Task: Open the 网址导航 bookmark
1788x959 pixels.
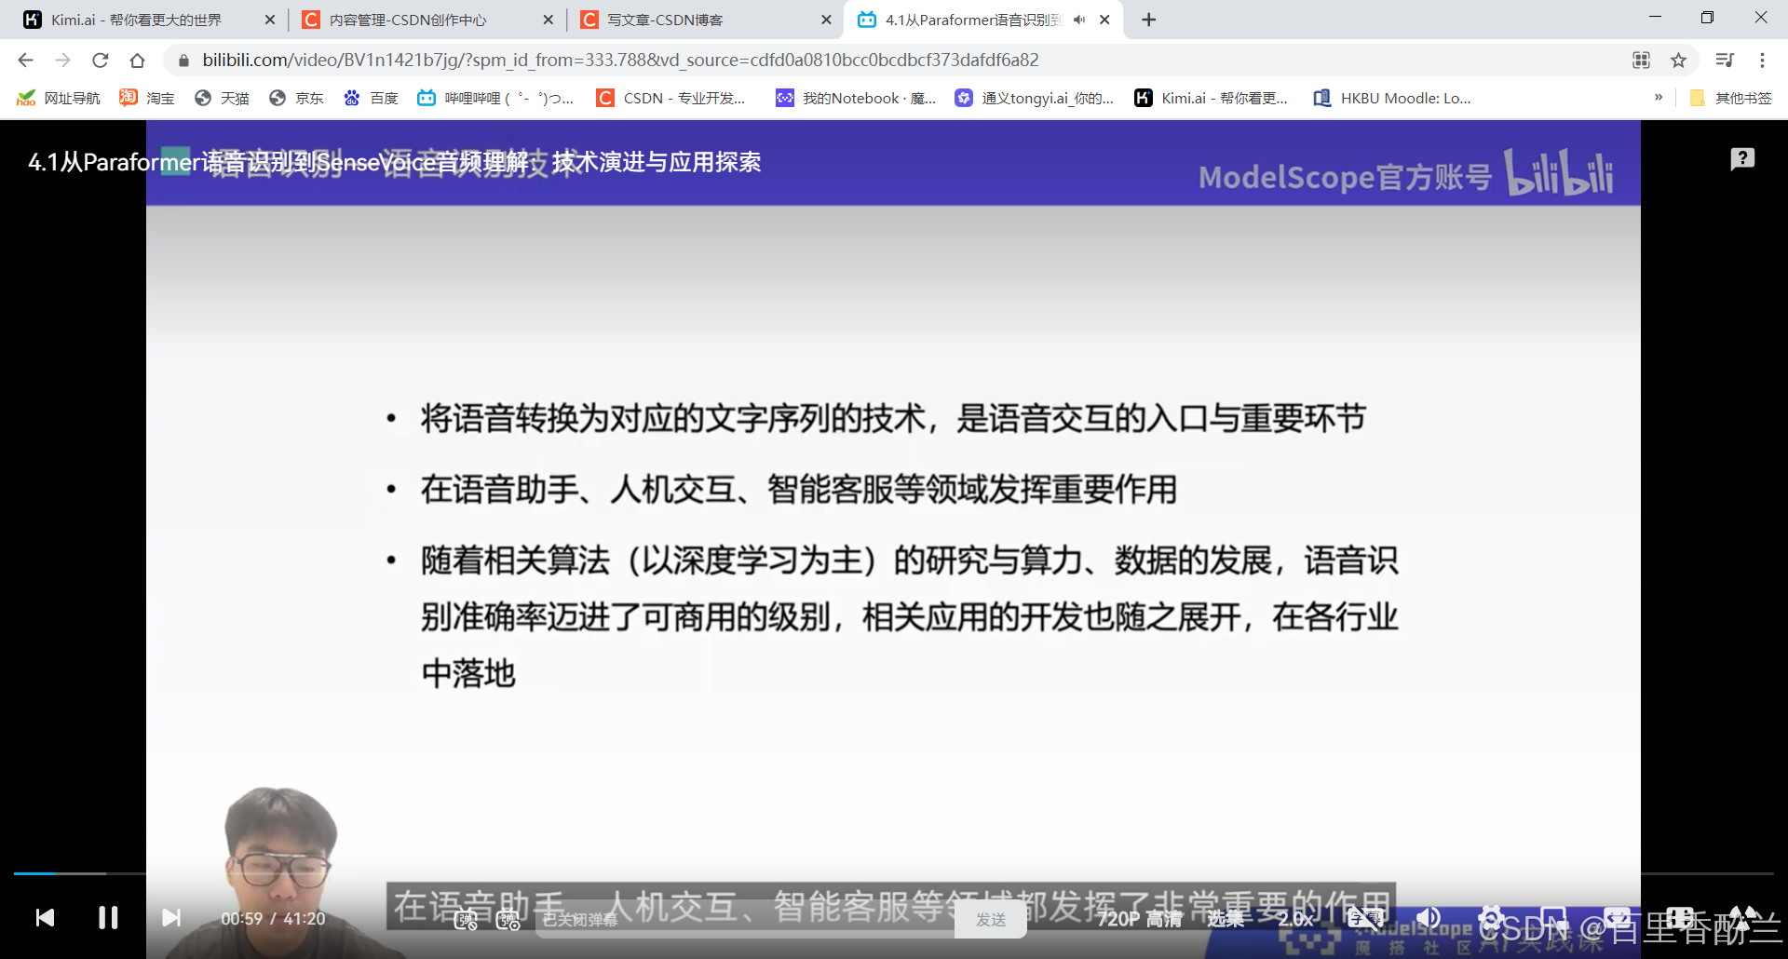Action: pyautogui.click(x=59, y=98)
